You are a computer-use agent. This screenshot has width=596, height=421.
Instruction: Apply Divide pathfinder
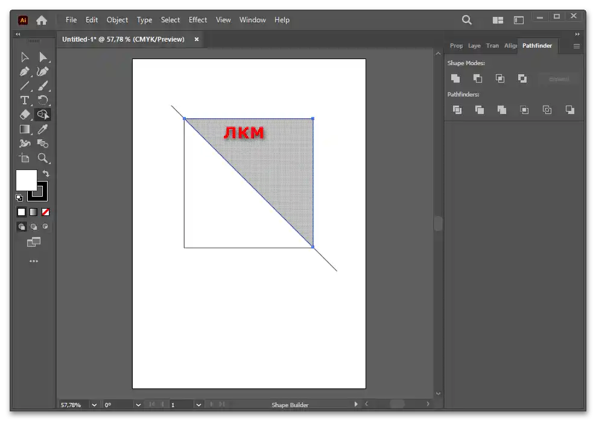pyautogui.click(x=457, y=110)
